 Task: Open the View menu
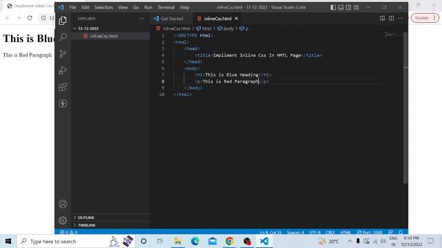coord(123,8)
